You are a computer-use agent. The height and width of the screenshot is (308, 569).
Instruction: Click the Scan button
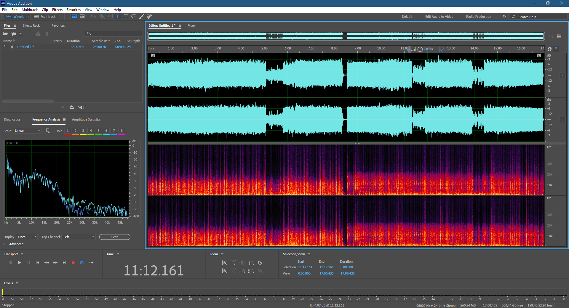click(x=115, y=237)
